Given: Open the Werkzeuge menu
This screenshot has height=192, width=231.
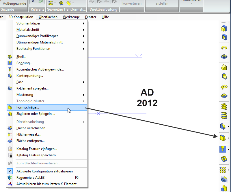Looking at the screenshot, I should coord(71,17).
